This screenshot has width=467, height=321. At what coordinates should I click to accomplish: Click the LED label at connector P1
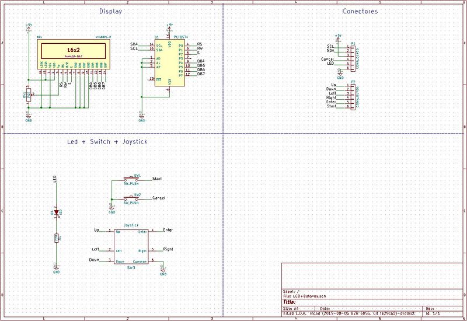(x=330, y=63)
